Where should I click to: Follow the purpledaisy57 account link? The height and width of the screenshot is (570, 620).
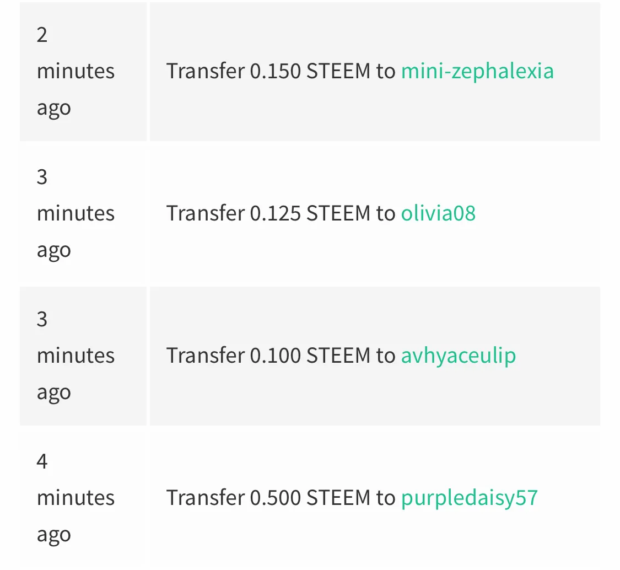[470, 498]
